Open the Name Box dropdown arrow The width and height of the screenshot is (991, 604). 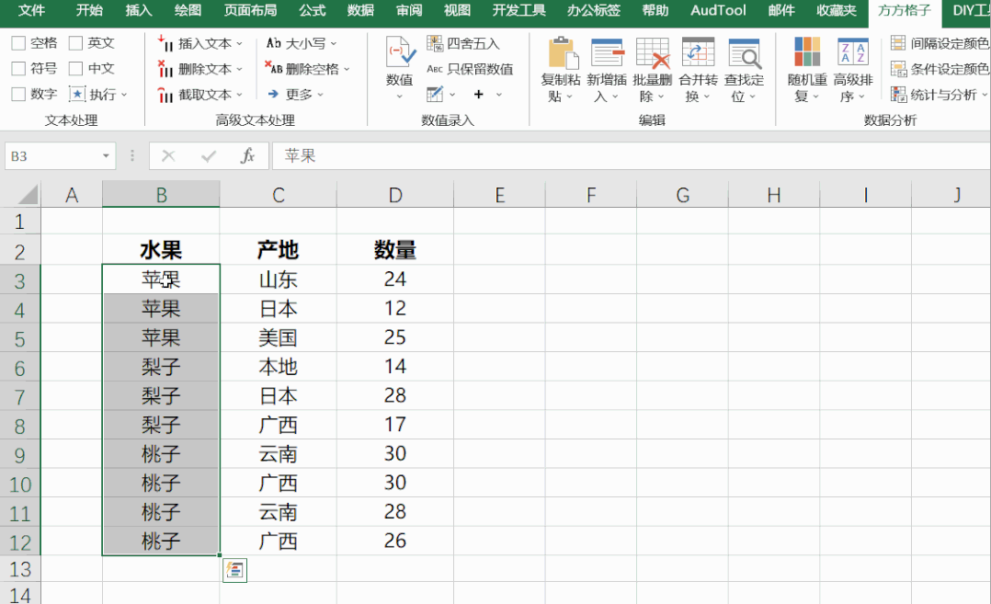tap(106, 156)
